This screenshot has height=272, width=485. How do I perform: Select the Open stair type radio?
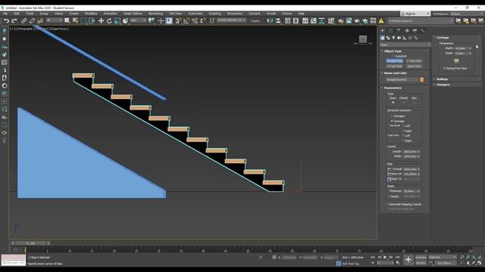tap(393, 102)
